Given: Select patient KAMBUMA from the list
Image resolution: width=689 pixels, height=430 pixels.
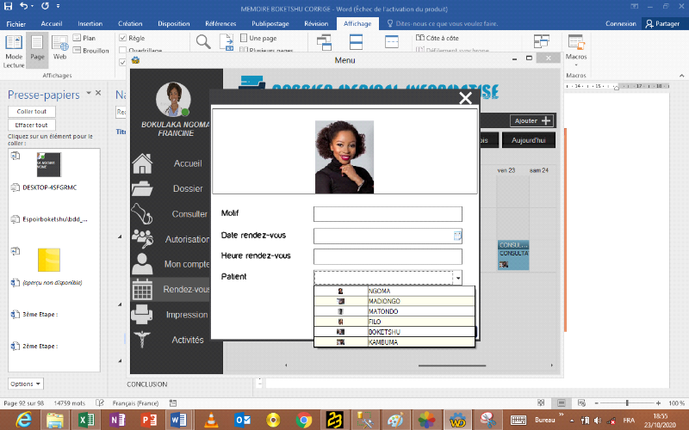Looking at the screenshot, I should pyautogui.click(x=394, y=342).
